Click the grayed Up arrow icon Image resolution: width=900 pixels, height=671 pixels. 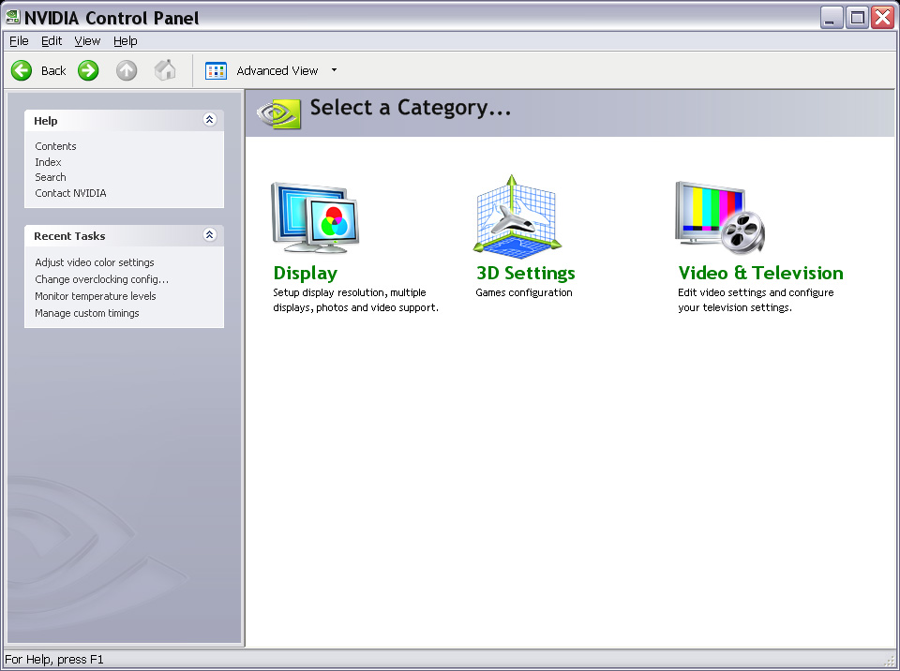point(127,70)
